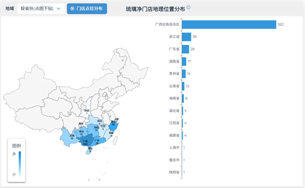This screenshot has width=305, height=188.
Task: Click the location pin icon in 门店点位分布
Action: click(x=72, y=9)
